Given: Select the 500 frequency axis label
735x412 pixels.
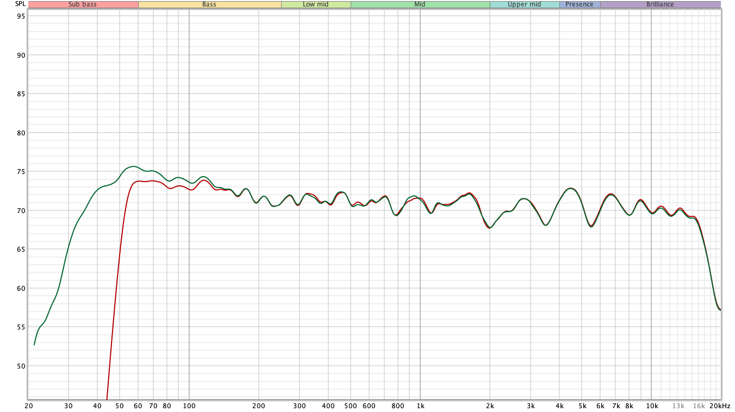Looking at the screenshot, I should tap(351, 406).
